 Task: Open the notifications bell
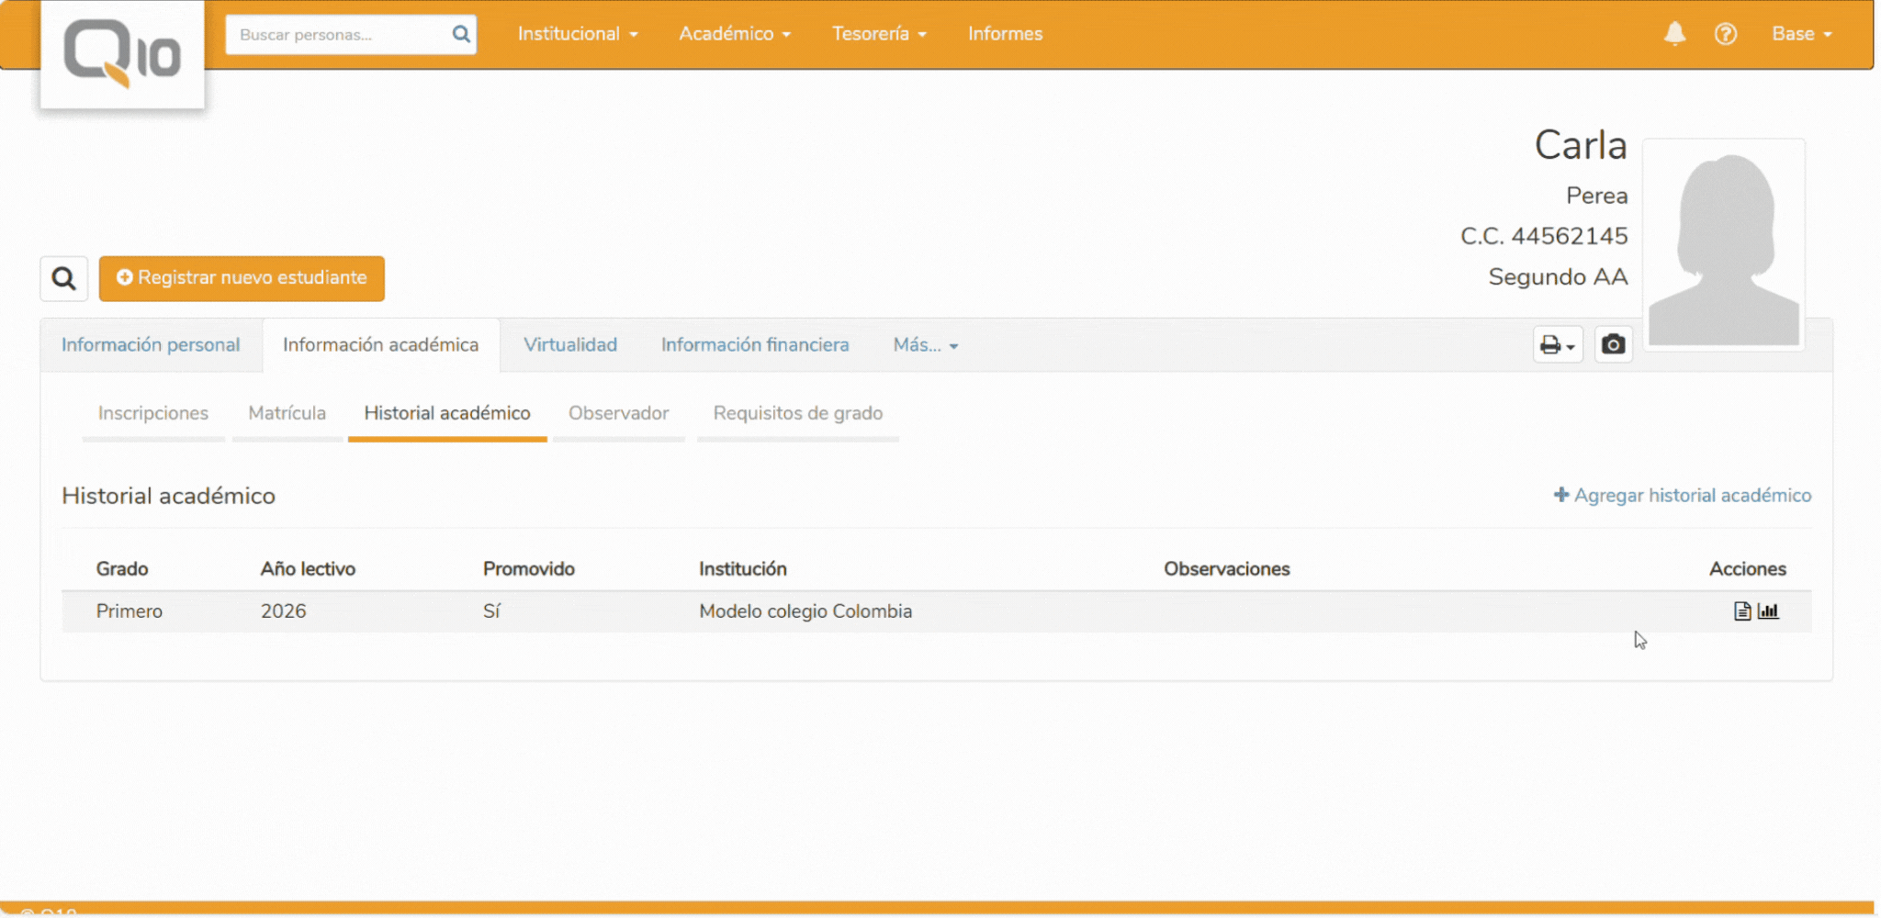pos(1674,34)
